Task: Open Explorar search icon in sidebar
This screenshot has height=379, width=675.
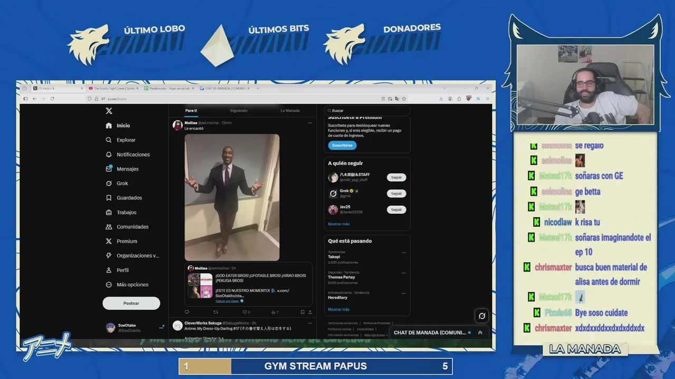Action: click(x=109, y=140)
